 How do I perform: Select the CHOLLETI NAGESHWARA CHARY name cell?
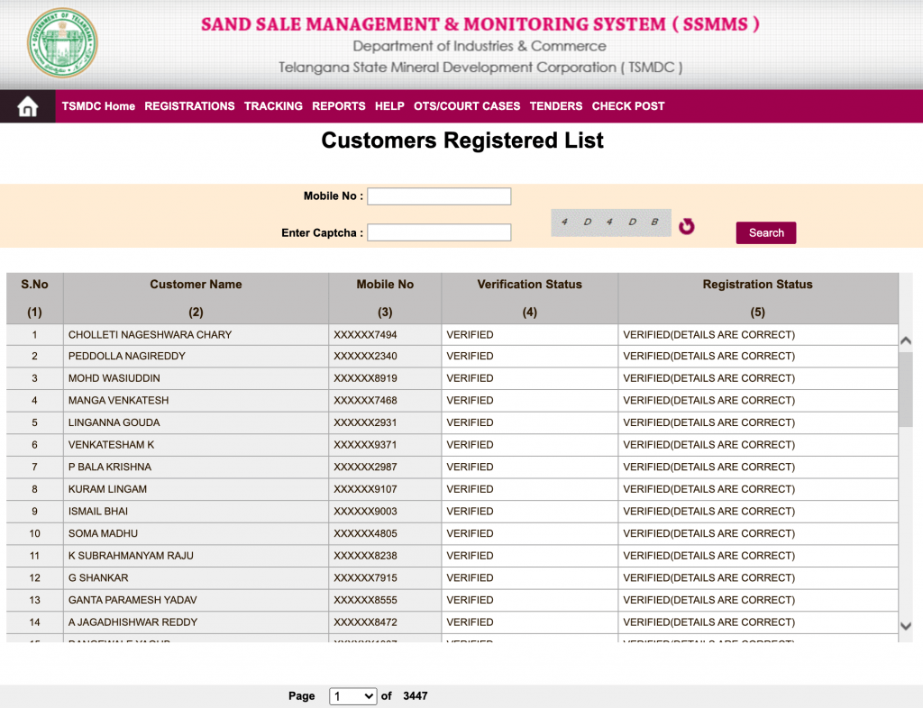[x=196, y=334]
